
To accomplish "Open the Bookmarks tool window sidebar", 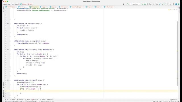I will (x=3, y=94).
